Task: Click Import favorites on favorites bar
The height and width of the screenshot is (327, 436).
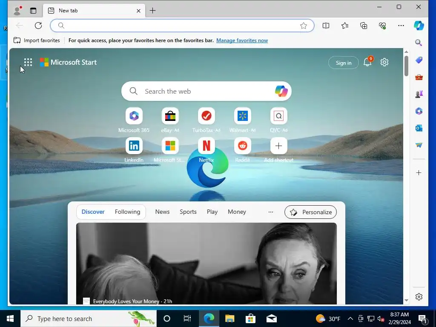Action: pyautogui.click(x=37, y=40)
